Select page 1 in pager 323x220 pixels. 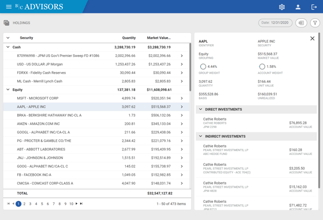18,204
